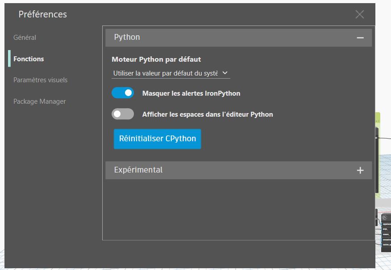The width and height of the screenshot is (391, 270).
Task: Expand Expérimental with the plus icon
Action: click(x=360, y=170)
